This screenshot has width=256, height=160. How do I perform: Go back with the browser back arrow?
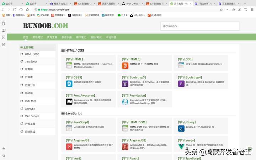3,10
